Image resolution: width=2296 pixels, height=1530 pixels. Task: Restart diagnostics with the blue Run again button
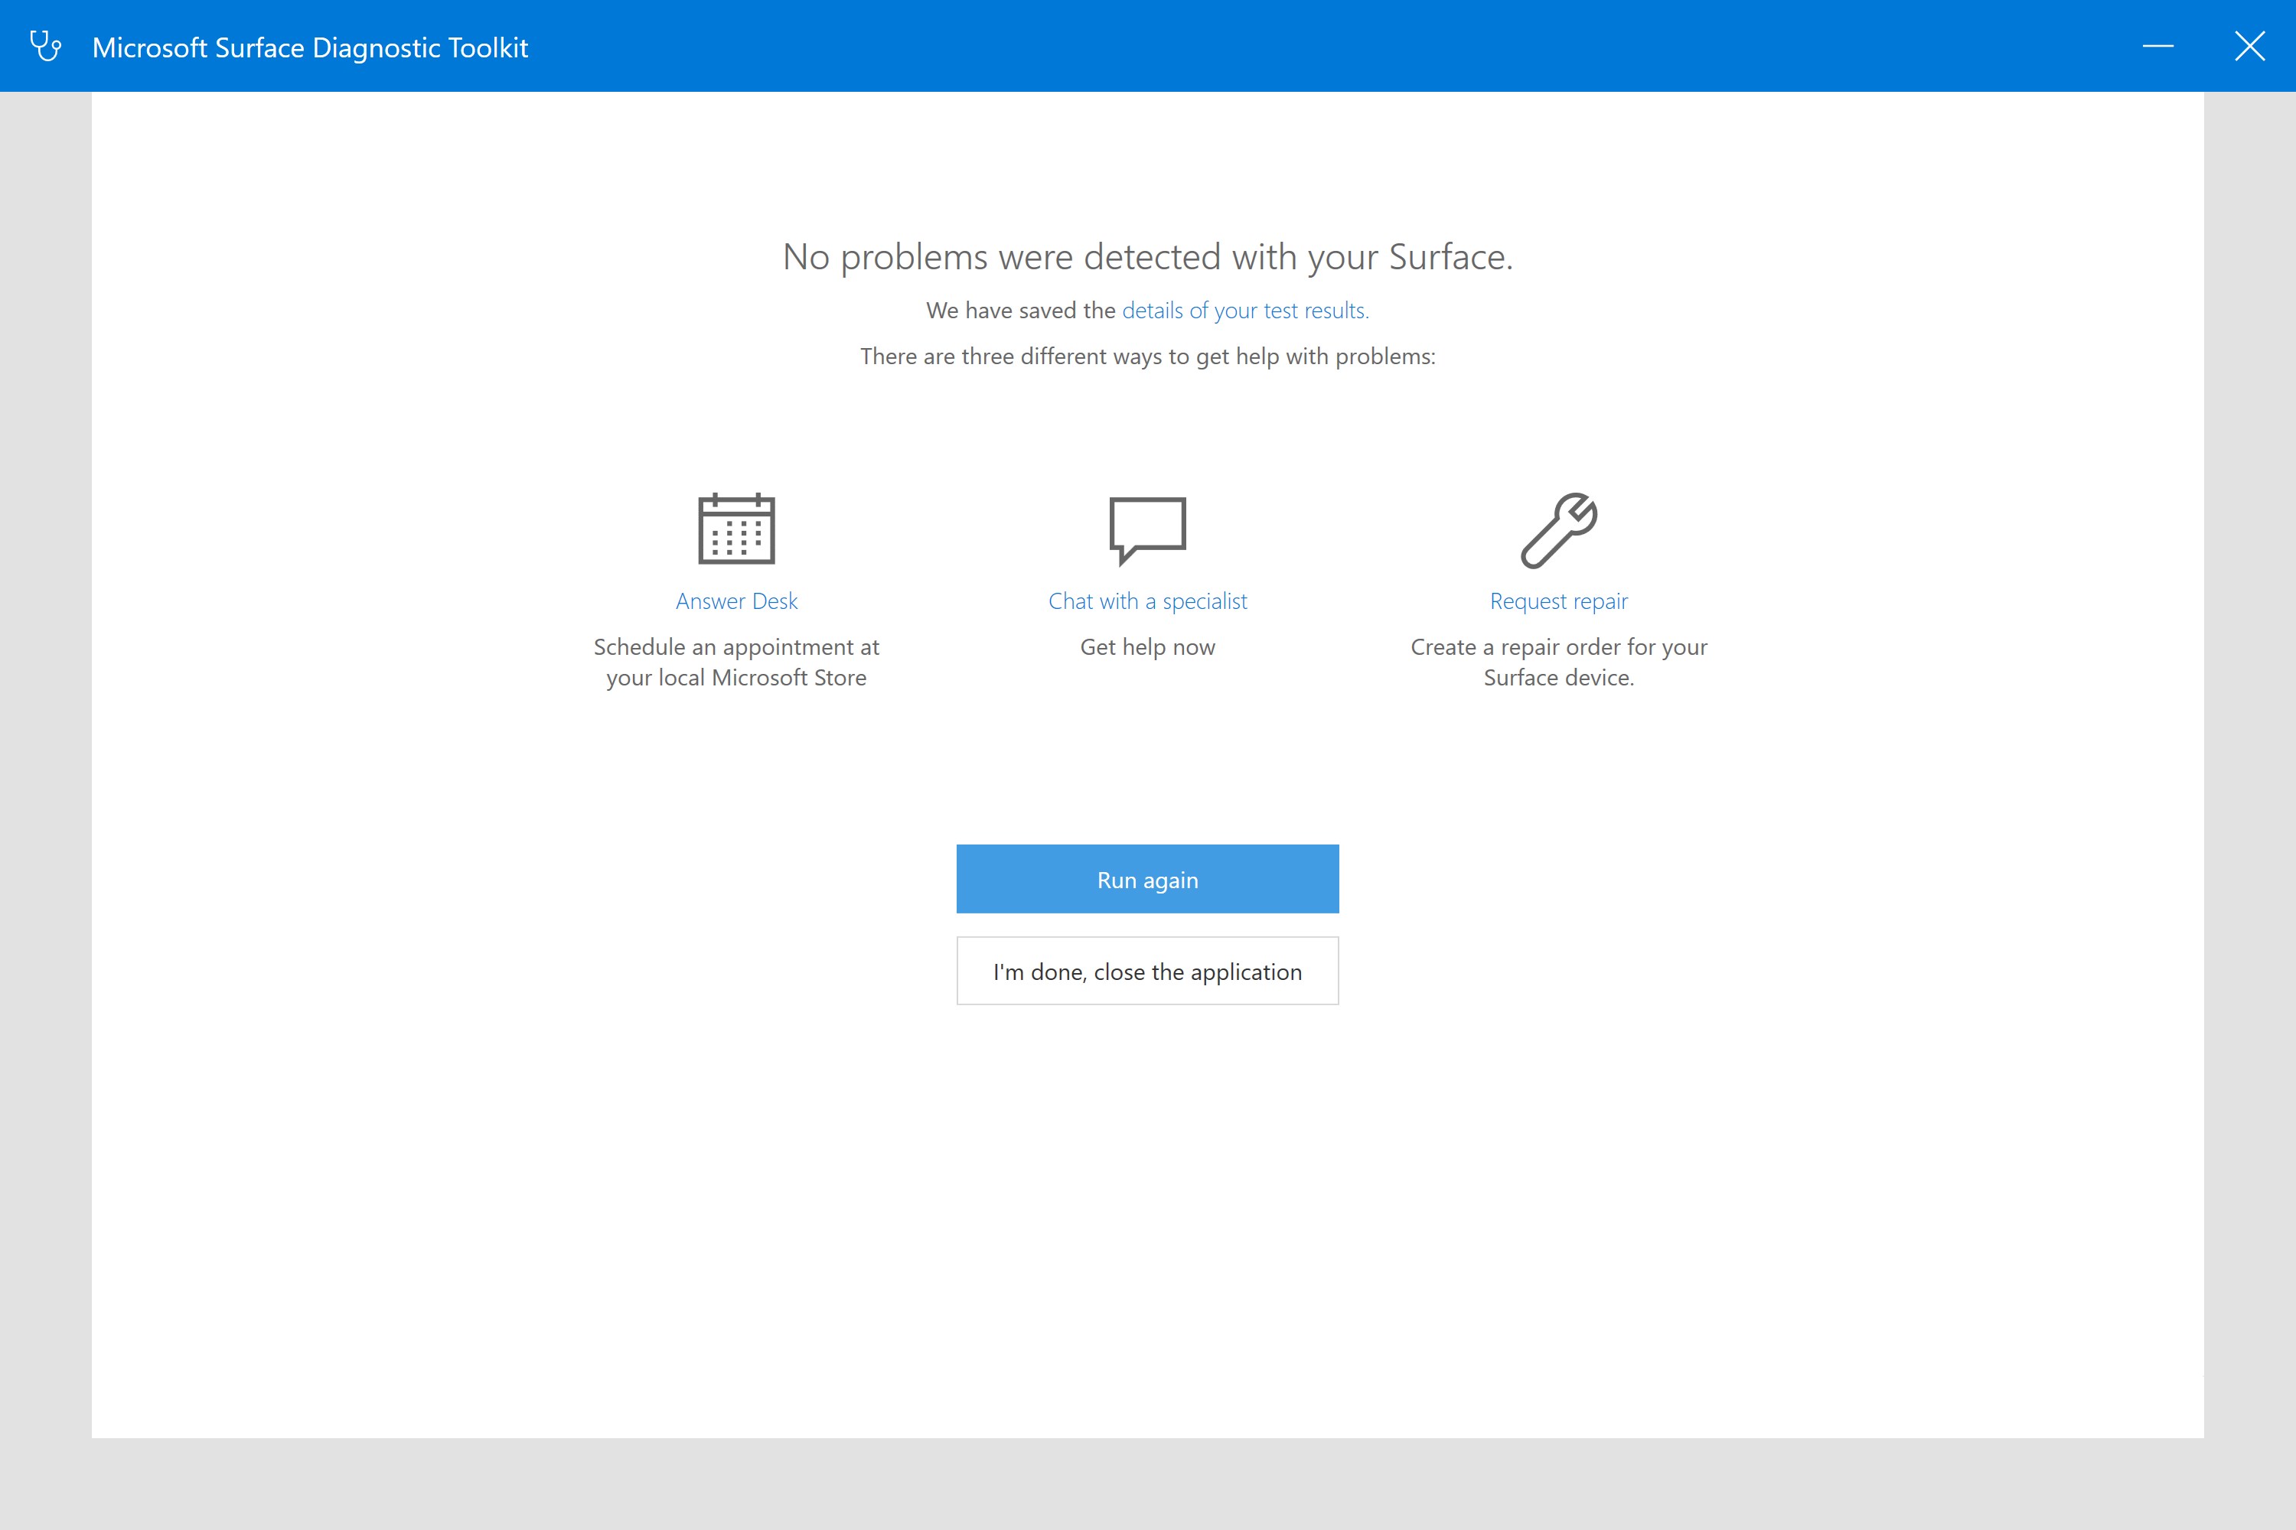tap(1147, 878)
